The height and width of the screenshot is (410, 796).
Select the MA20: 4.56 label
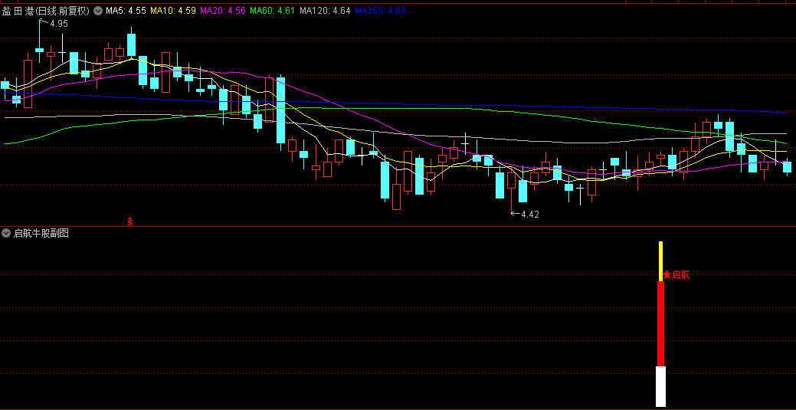(x=224, y=11)
